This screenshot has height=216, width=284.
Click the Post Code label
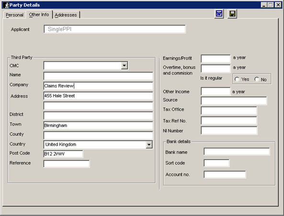coord(20,153)
